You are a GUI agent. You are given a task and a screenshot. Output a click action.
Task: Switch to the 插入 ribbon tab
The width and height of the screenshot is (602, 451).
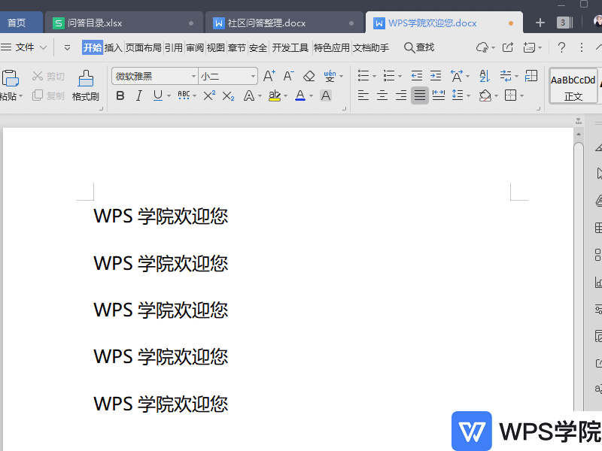pyautogui.click(x=114, y=47)
